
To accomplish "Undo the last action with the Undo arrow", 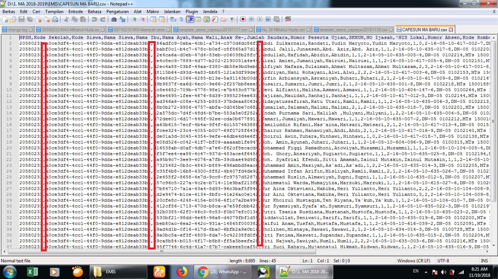I will [94, 19].
